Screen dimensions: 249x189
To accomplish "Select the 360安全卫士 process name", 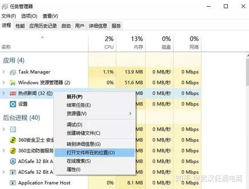I will pos(36,140).
